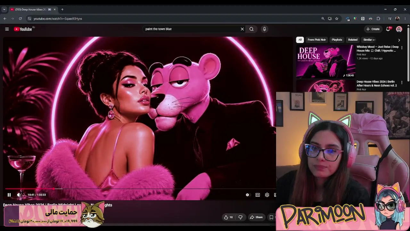The width and height of the screenshot is (410, 231).
Task: Select the From Pink Noir chip
Action: coord(316,40)
